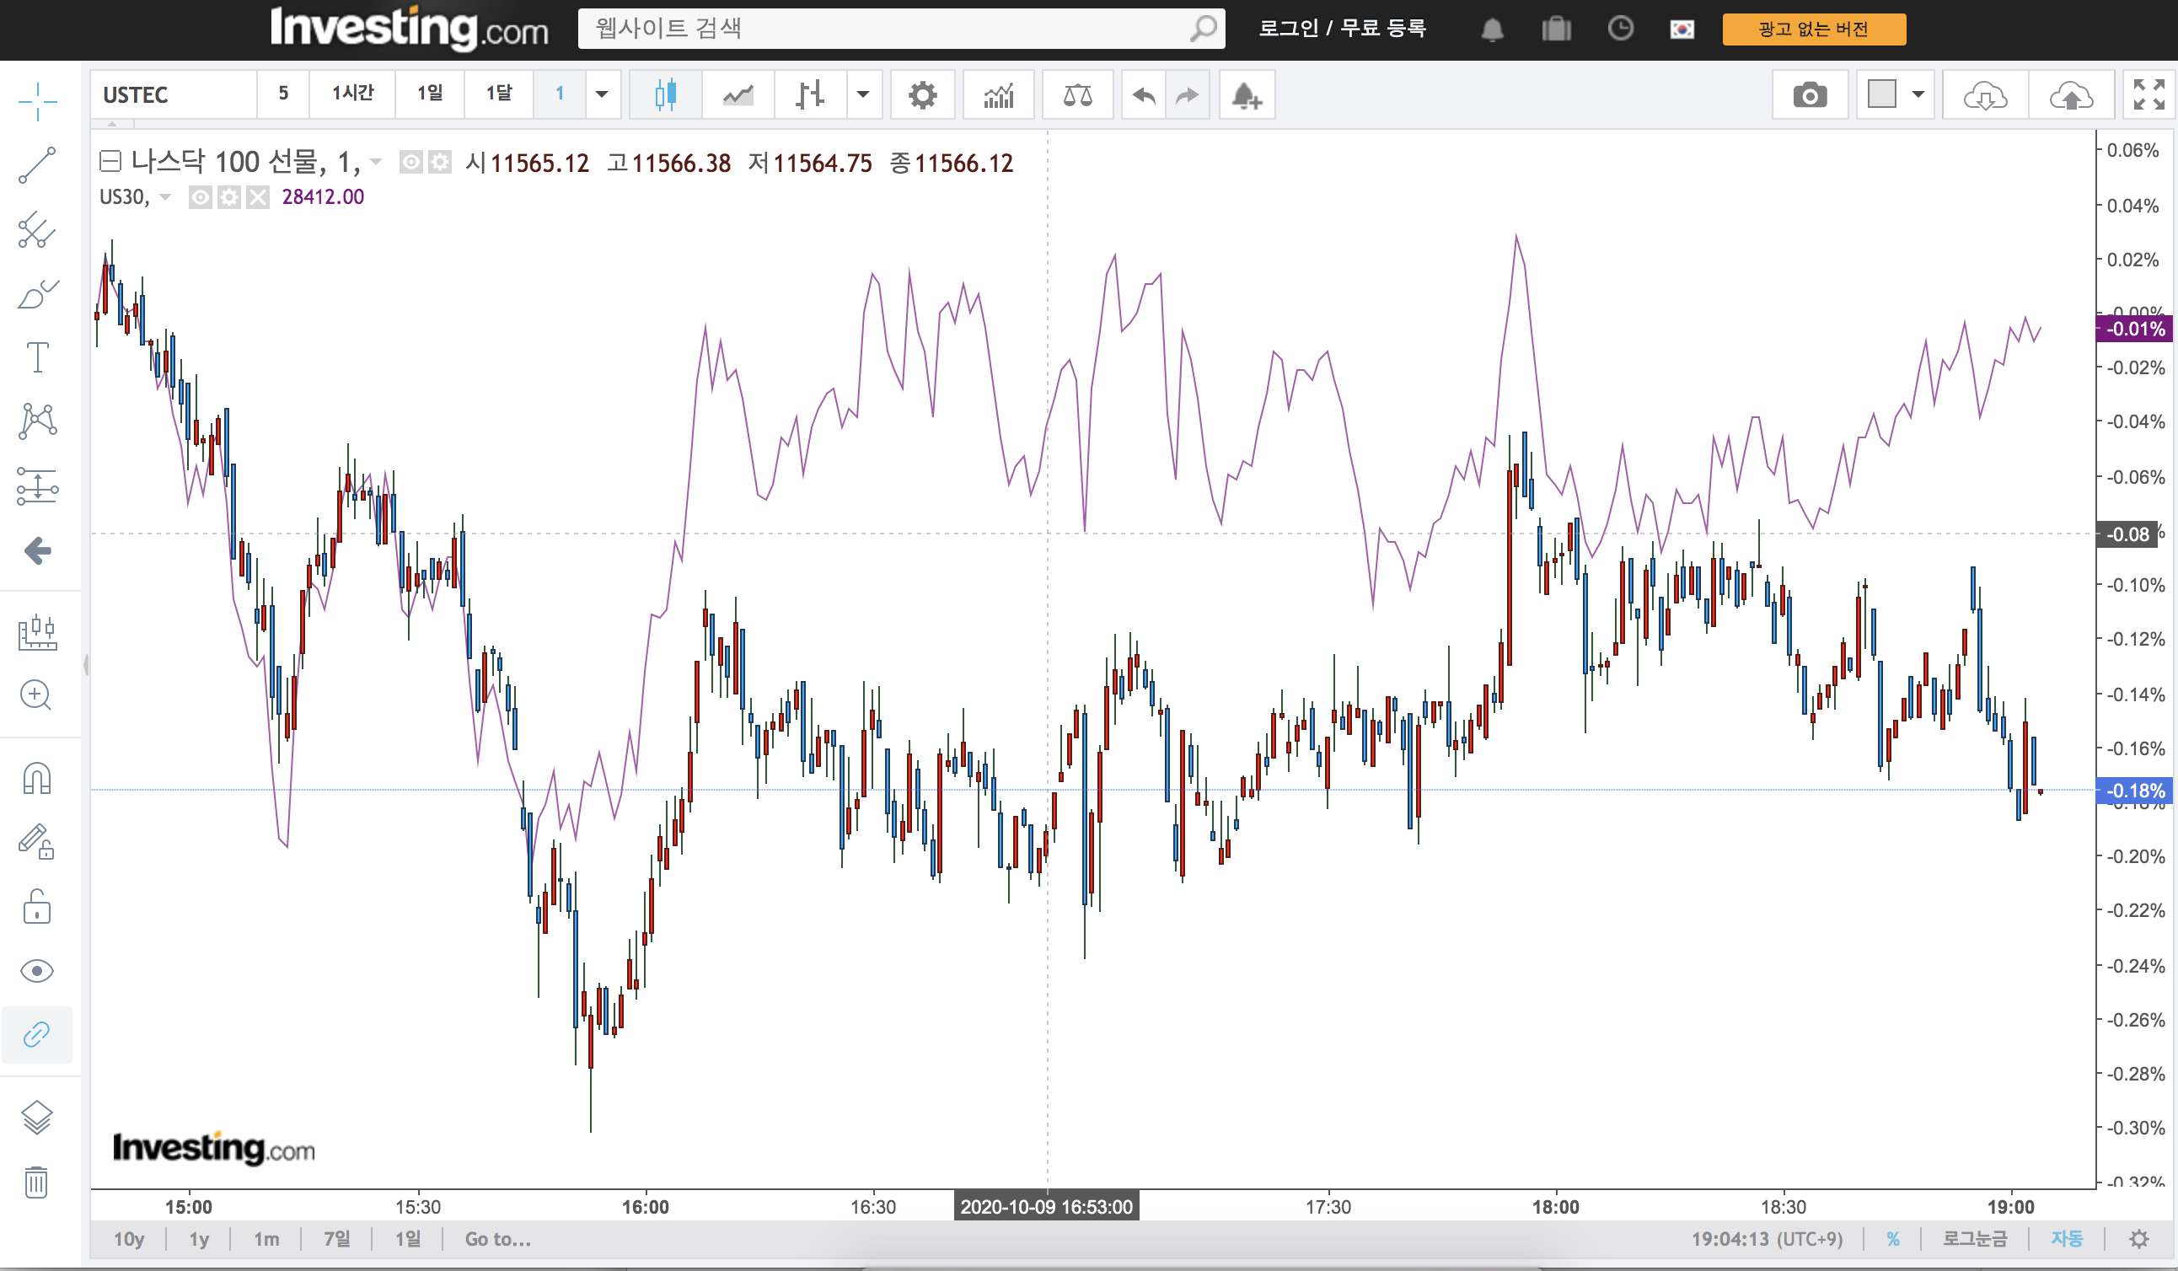Open the chart properties gear icon
Screen dimensions: 2178x1271
tap(922, 95)
